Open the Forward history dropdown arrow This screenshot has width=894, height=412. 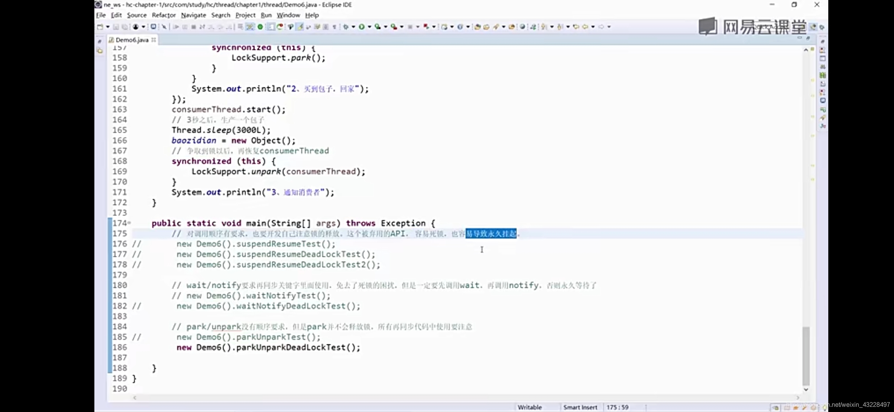point(609,27)
